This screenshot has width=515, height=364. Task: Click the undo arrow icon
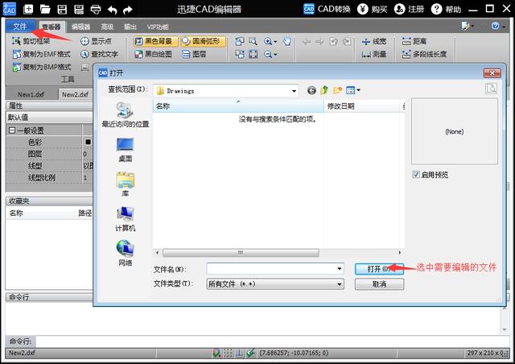[x=112, y=10]
